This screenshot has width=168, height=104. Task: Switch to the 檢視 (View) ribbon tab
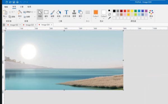[x=29, y=7]
